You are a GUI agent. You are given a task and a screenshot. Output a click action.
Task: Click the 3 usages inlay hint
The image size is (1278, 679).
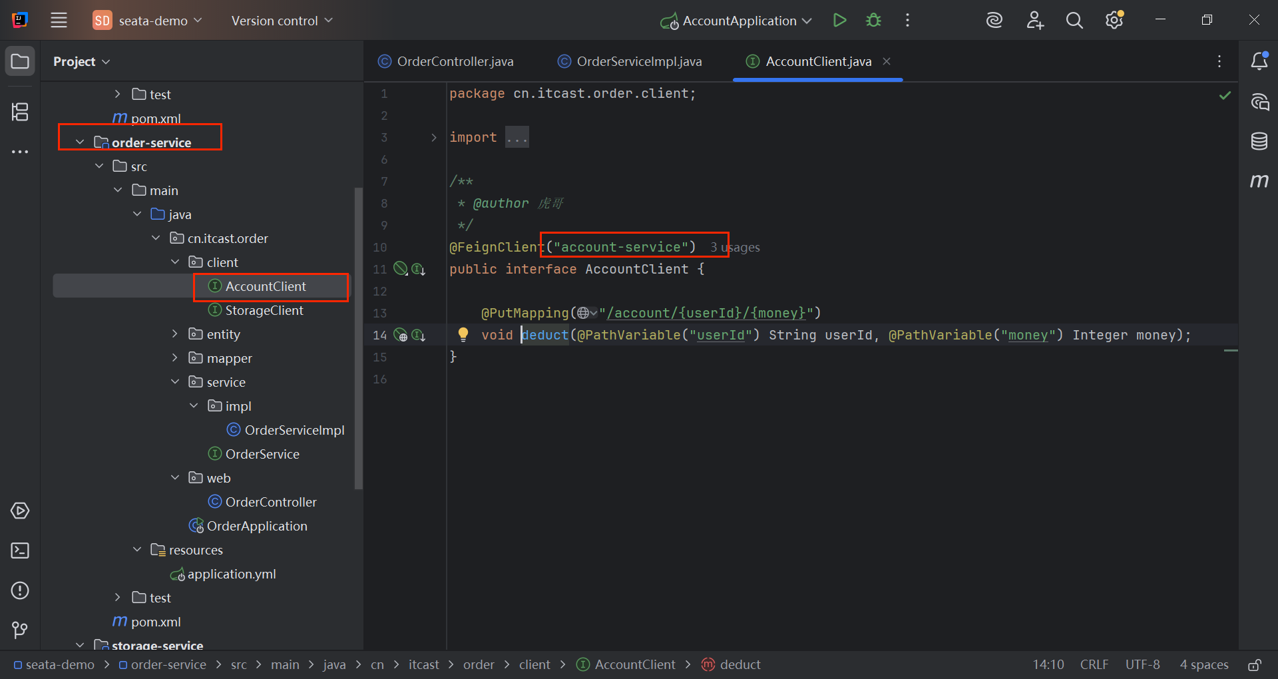click(735, 248)
